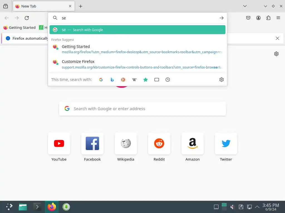
Task: Click the address bar text field
Action: click(138, 18)
